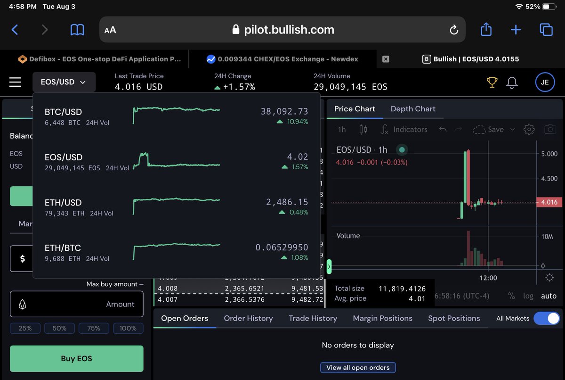This screenshot has width=565, height=380.
Task: Open the trophy rewards icon
Action: tap(492, 82)
